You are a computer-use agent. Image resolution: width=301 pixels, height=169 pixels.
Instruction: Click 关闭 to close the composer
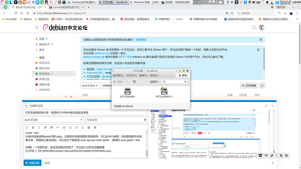pyautogui.click(x=47, y=163)
